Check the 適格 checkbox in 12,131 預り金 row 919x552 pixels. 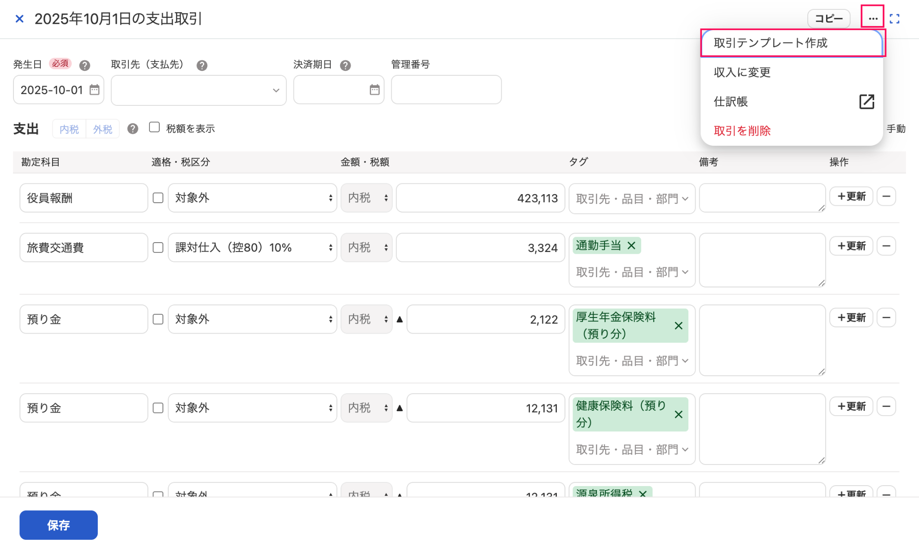[x=158, y=408]
